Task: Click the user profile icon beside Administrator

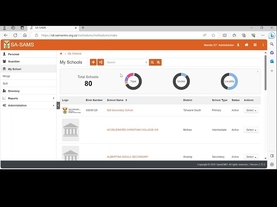Action: coord(238,45)
